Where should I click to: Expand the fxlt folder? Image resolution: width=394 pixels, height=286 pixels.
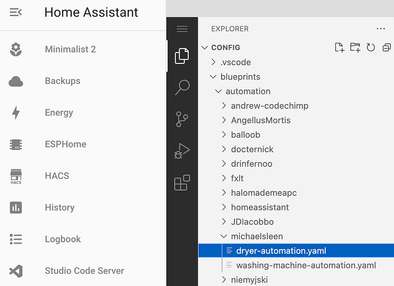click(224, 178)
